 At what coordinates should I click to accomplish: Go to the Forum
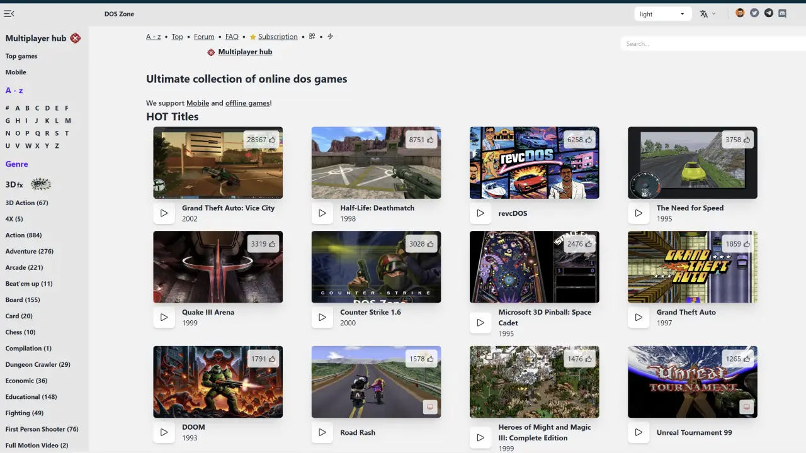204,36
